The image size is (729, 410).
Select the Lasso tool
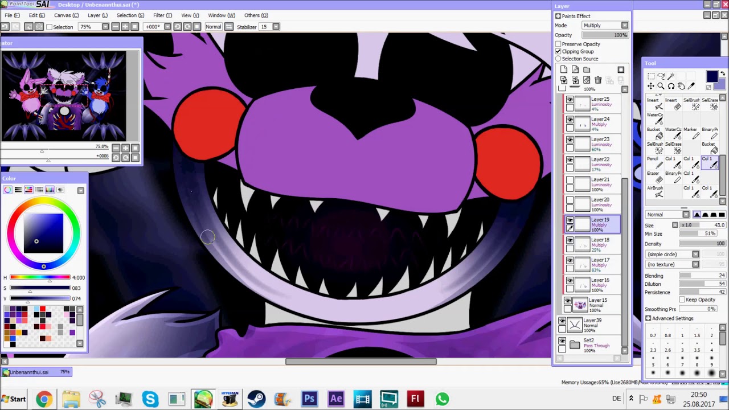pyautogui.click(x=661, y=76)
